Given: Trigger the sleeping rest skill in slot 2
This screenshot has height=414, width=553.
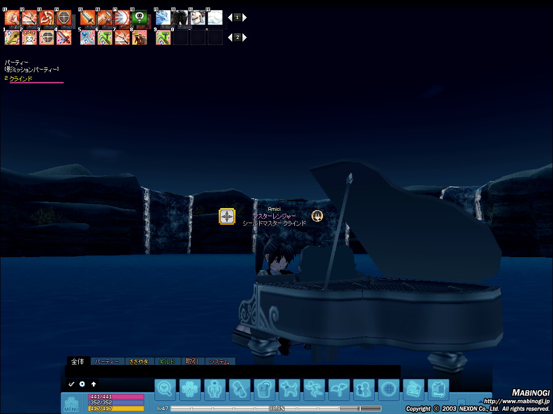Looking at the screenshot, I should (29, 38).
